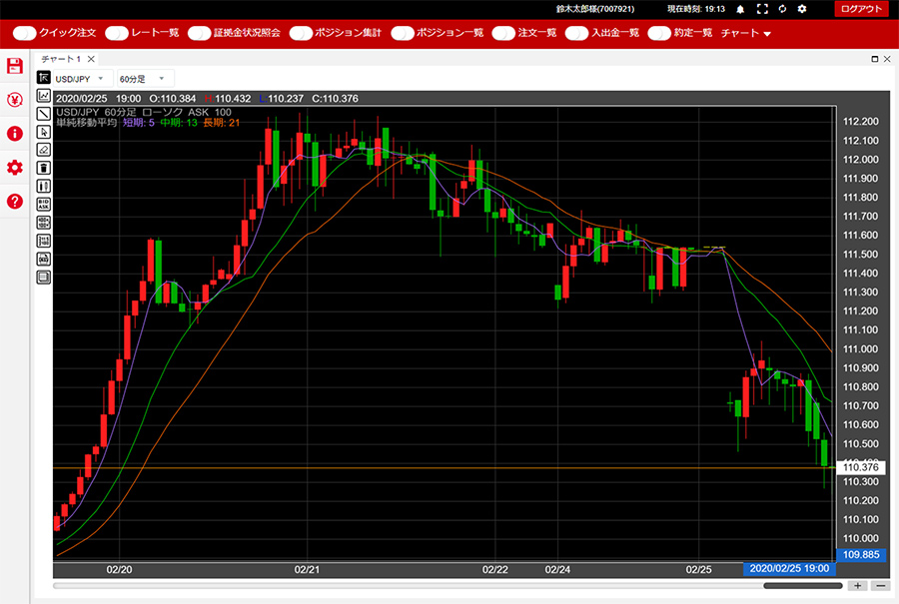Click the candlestick chart type icon
Image resolution: width=899 pixels, height=604 pixels.
[x=44, y=187]
